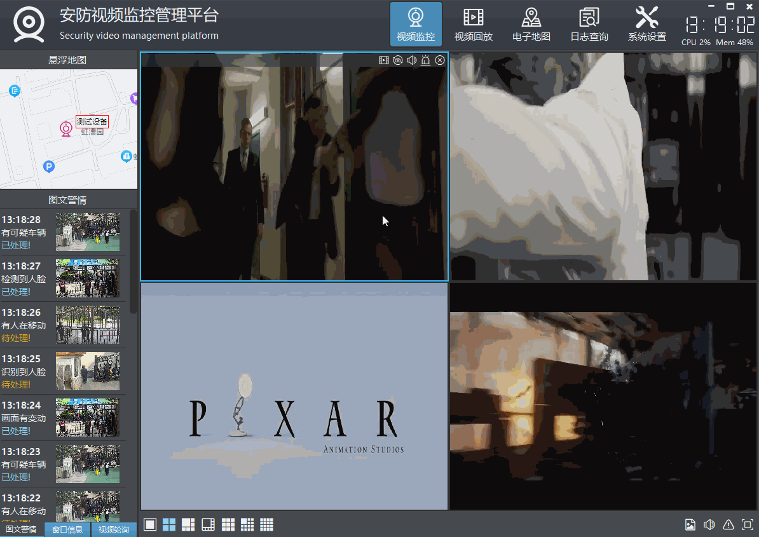Viewport: 759px width, 537px height.
Task: Select the bottom-right video window
Action: click(x=603, y=396)
